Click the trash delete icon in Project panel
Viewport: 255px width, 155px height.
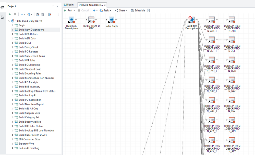[x=43, y=14]
